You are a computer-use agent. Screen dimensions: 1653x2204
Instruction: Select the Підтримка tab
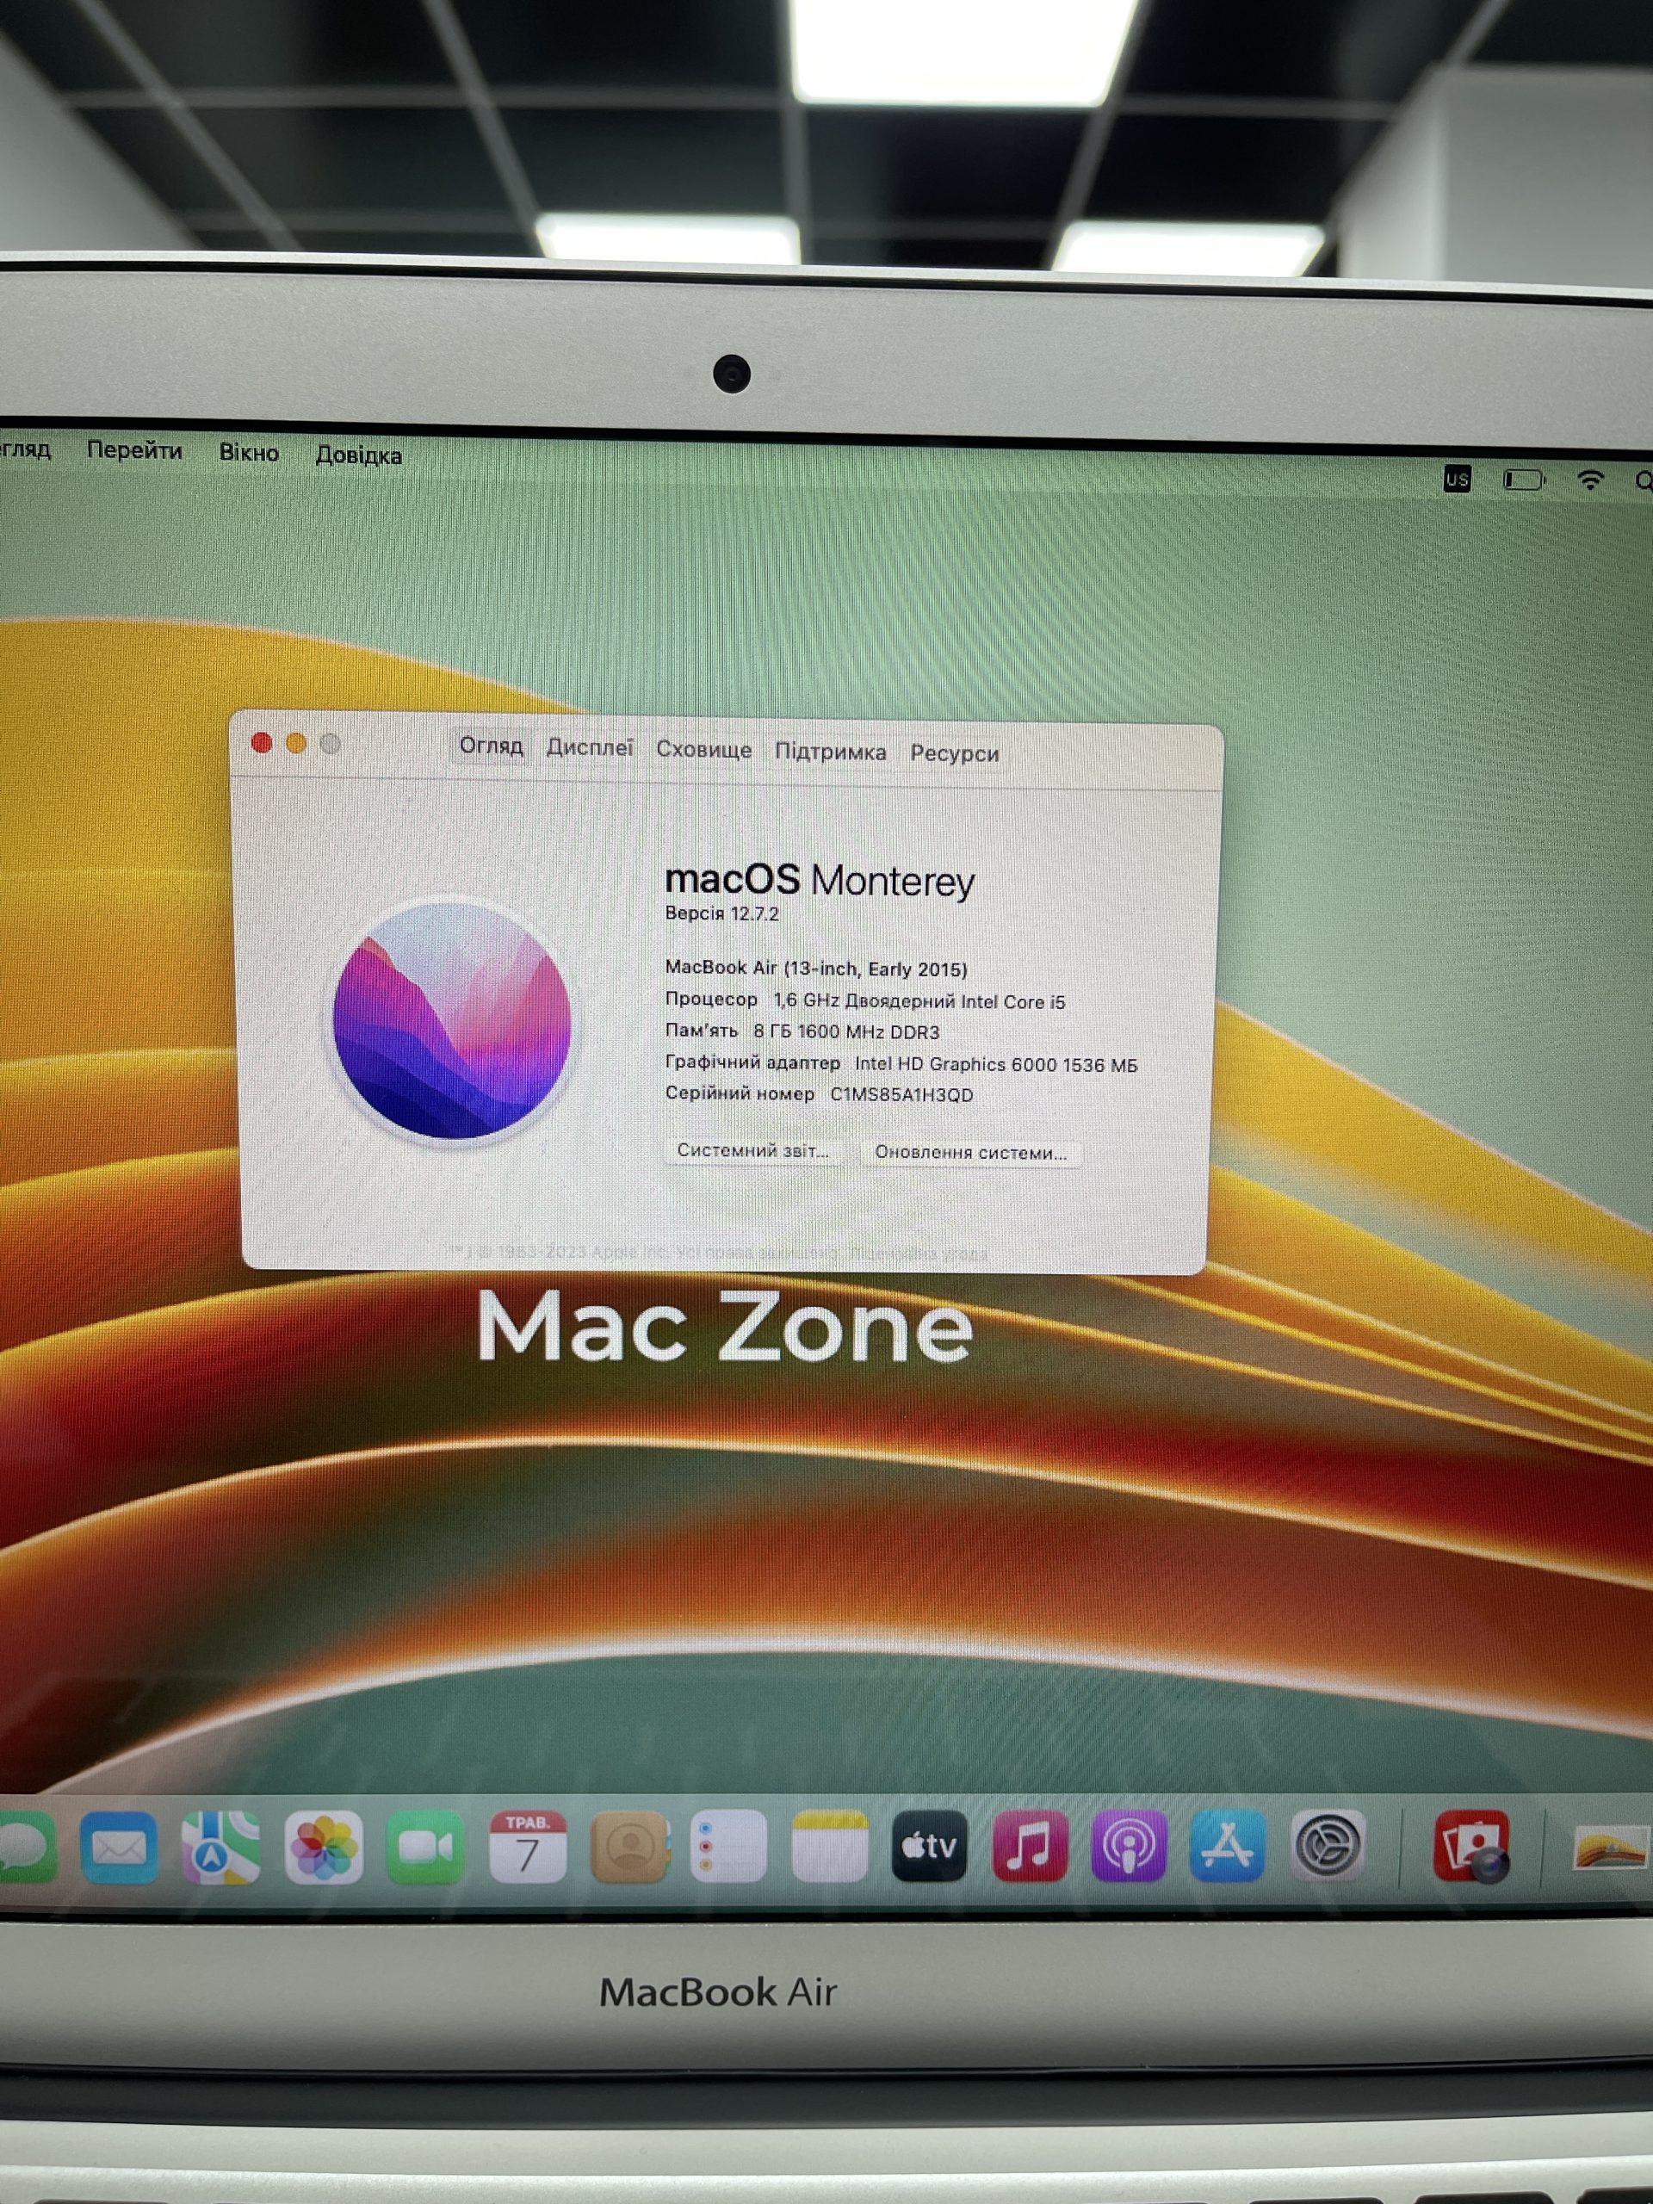pyautogui.click(x=831, y=752)
